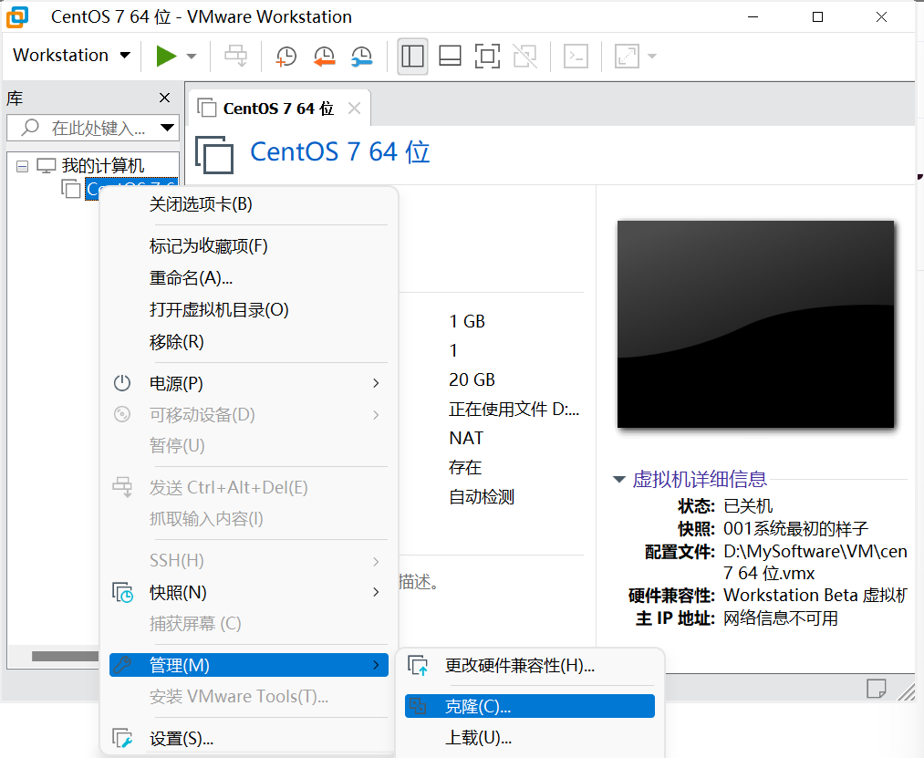Click the 1 GB memory value
This screenshot has height=758, width=924.
[x=467, y=321]
